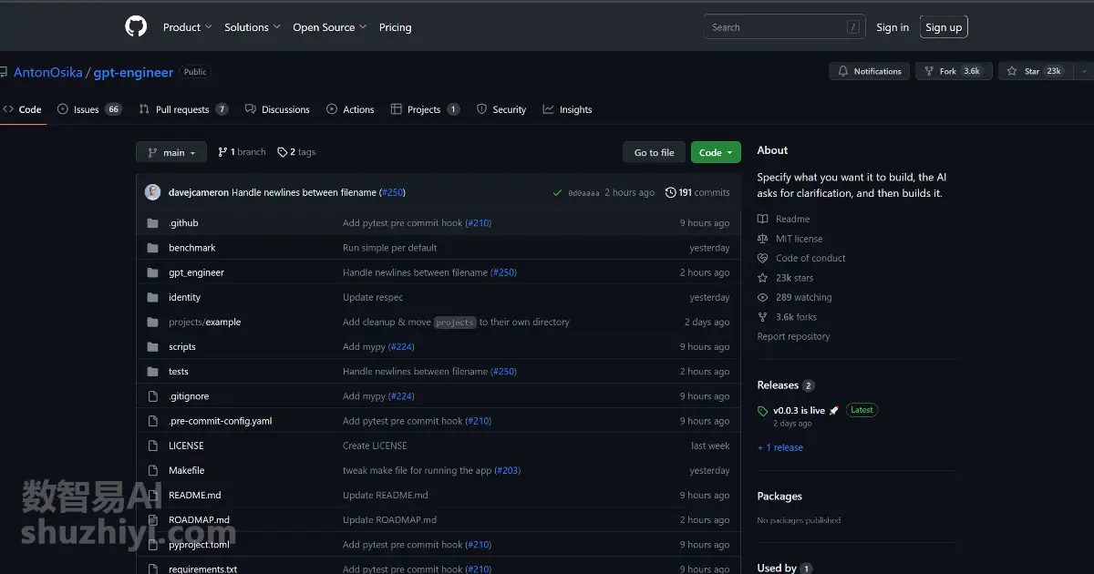Open the Security tab
This screenshot has height=574, width=1094.
point(501,109)
